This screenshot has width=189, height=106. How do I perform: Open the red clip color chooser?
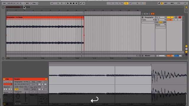pos(8,84)
